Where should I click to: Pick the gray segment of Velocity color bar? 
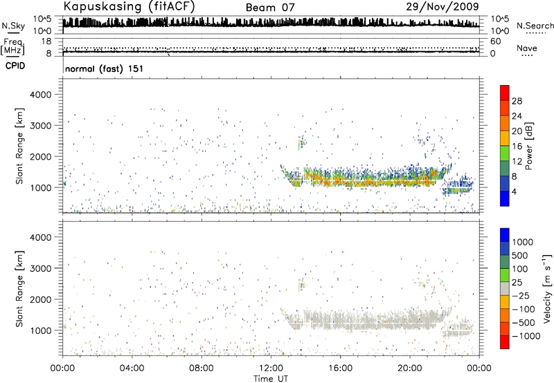click(505, 289)
